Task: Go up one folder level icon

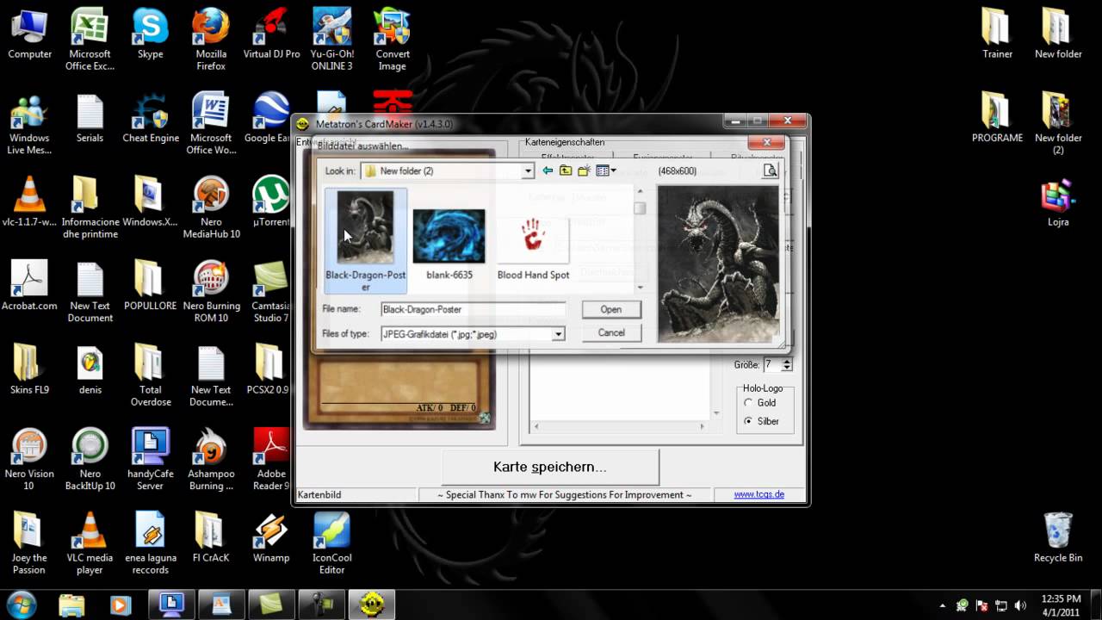Action: pos(566,170)
